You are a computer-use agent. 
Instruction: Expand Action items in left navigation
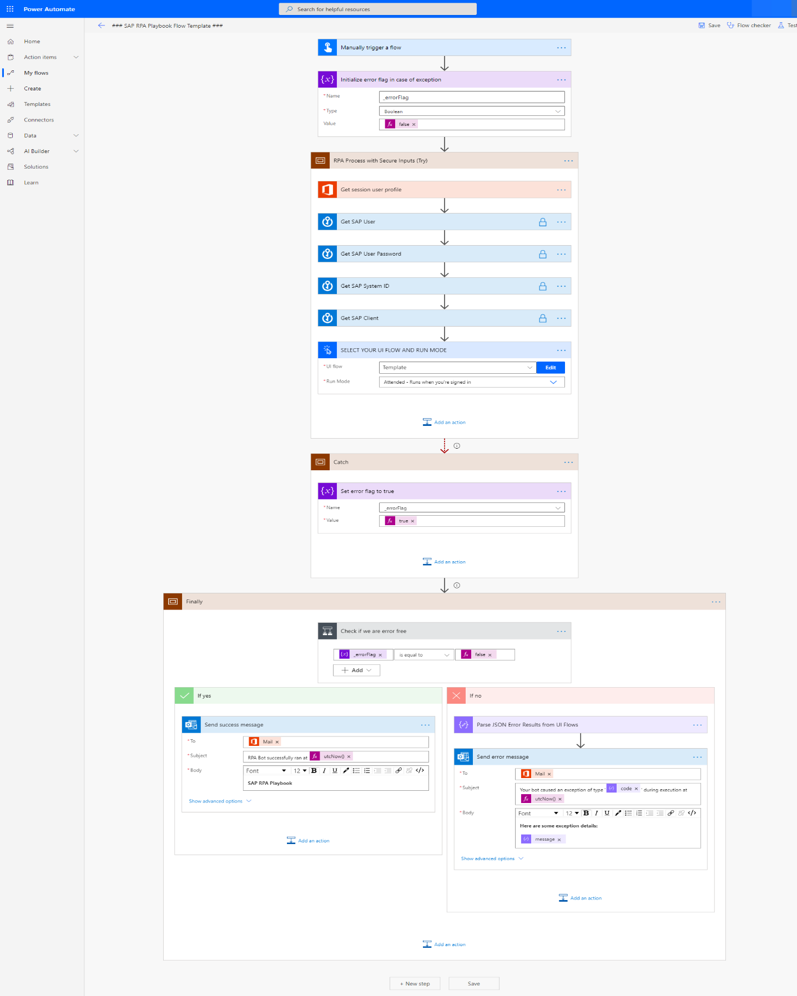tap(76, 57)
